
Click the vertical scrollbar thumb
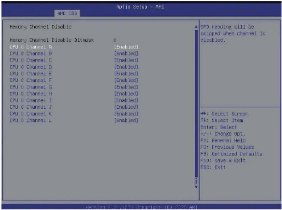tap(196, 103)
